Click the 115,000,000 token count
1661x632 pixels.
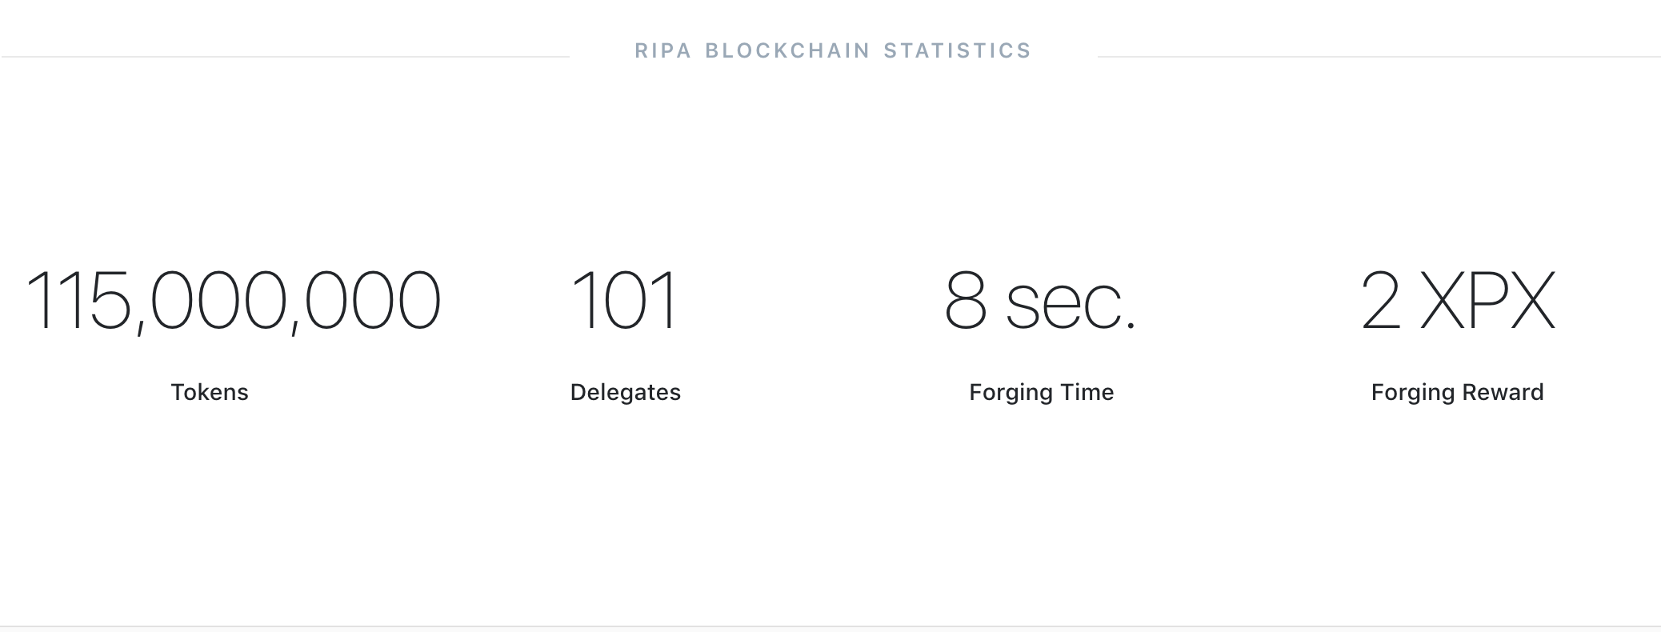pyautogui.click(x=233, y=301)
